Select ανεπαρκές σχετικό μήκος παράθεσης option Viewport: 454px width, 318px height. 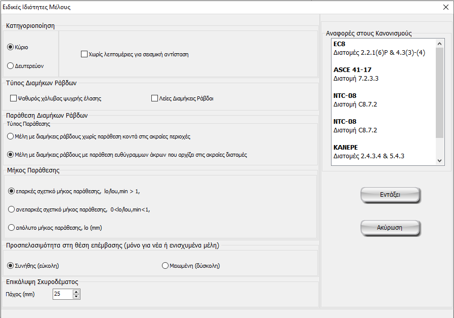[12, 209]
